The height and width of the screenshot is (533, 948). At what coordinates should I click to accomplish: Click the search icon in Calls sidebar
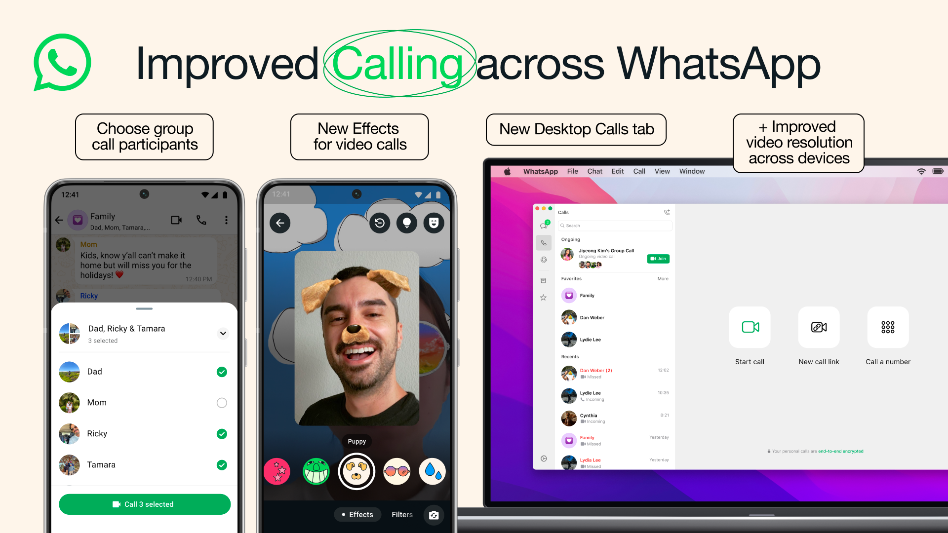[562, 226]
